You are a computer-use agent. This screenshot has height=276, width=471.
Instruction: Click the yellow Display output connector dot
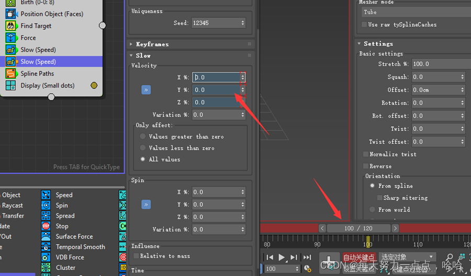click(94, 85)
